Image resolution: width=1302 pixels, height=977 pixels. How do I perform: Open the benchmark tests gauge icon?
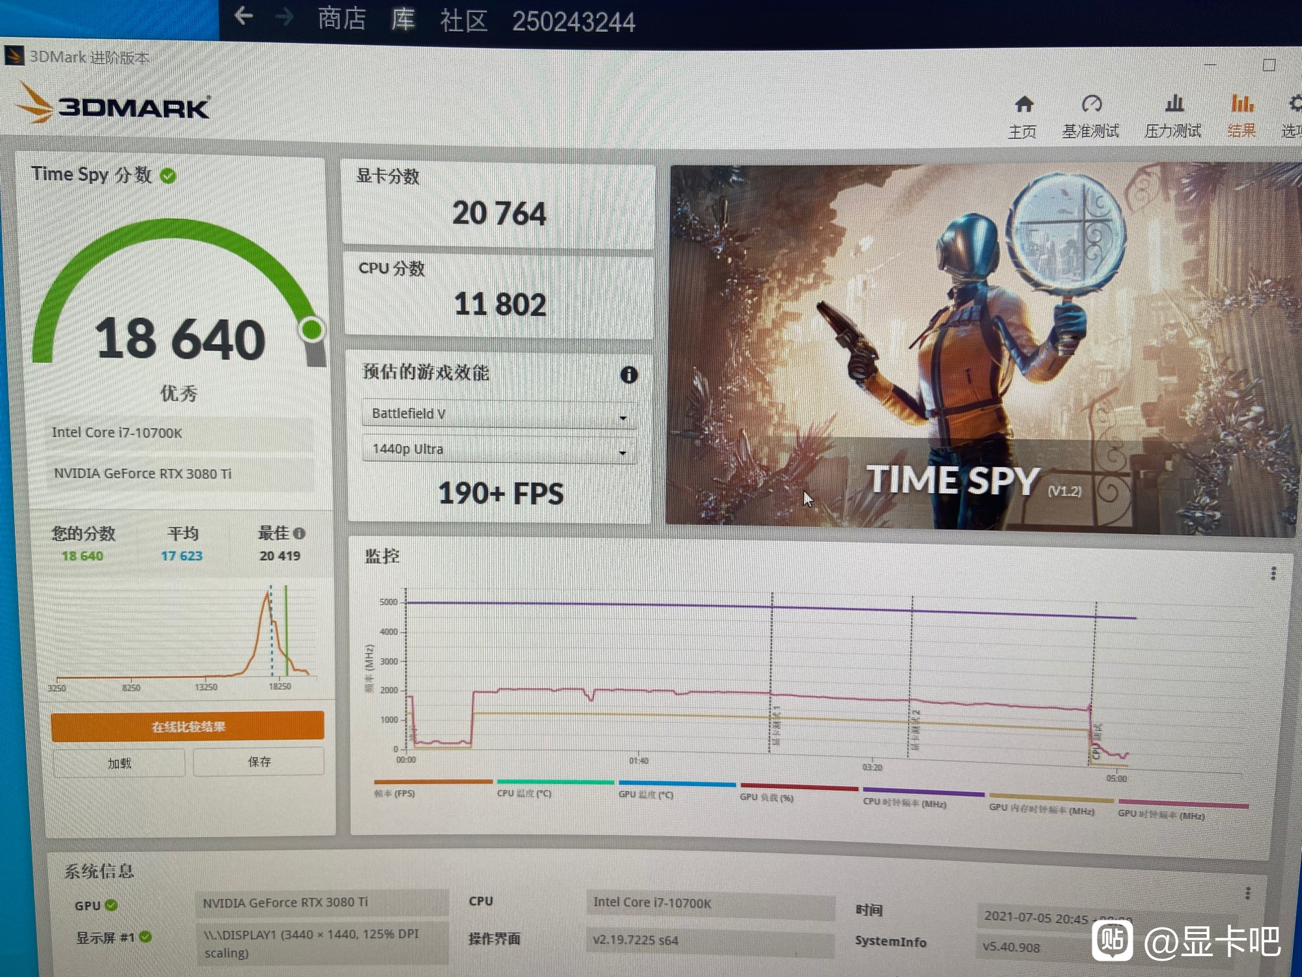coord(1091,104)
